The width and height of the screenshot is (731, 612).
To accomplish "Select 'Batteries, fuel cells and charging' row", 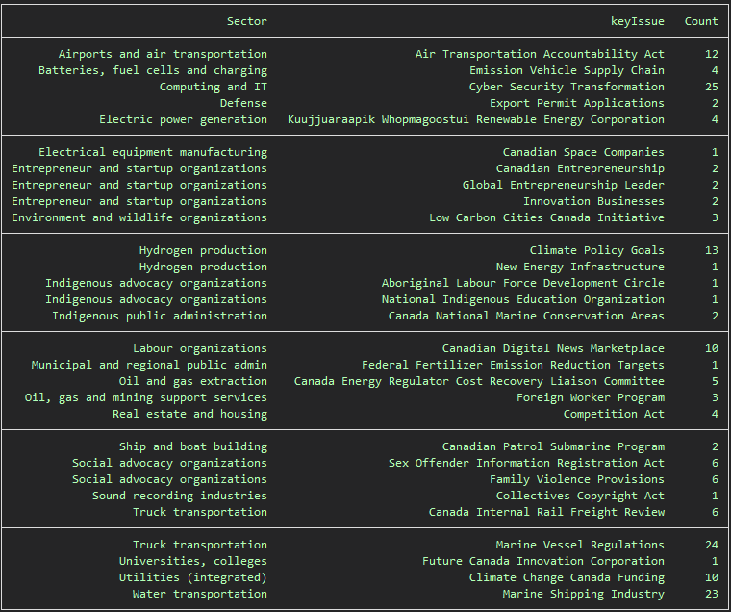I will [365, 70].
